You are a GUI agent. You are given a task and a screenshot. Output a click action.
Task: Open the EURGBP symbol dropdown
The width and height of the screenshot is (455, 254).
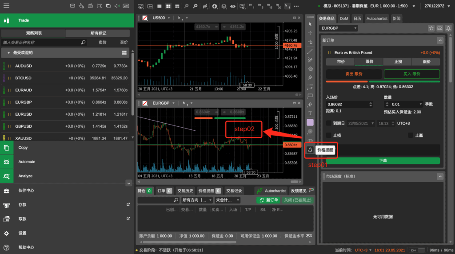click(338, 28)
